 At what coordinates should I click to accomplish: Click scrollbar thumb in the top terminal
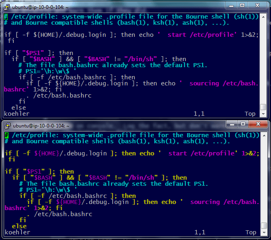[x=263, y=107]
